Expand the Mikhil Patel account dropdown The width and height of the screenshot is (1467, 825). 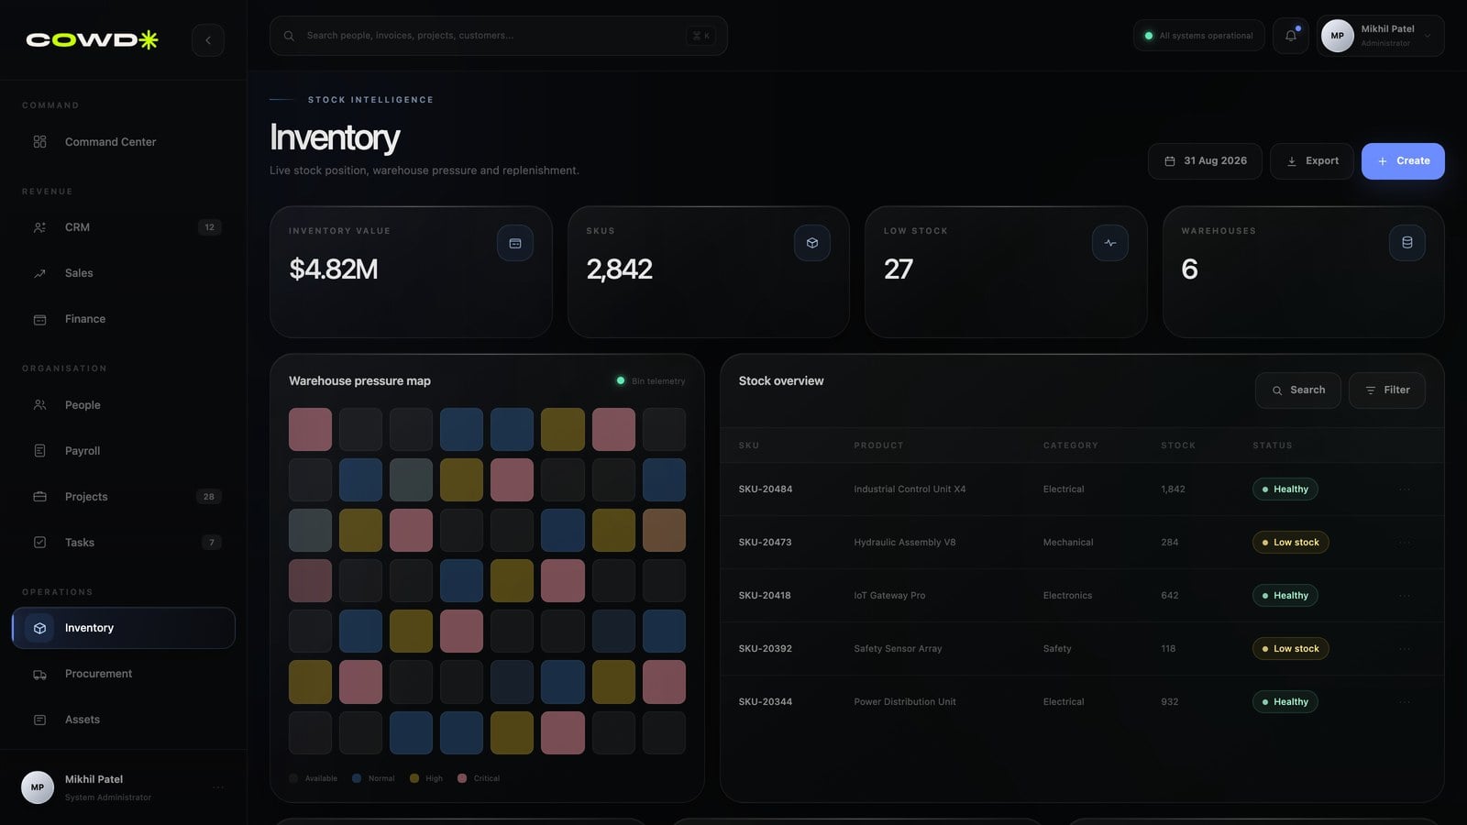click(1381, 36)
